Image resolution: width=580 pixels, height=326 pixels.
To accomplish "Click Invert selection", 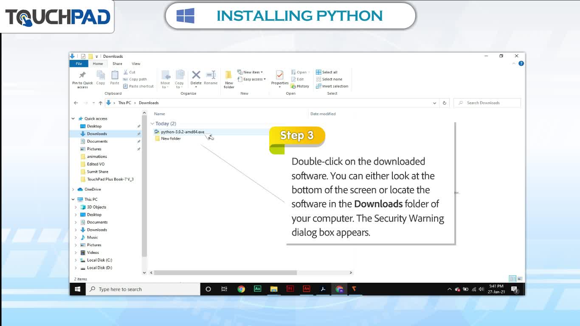I will pos(332,86).
